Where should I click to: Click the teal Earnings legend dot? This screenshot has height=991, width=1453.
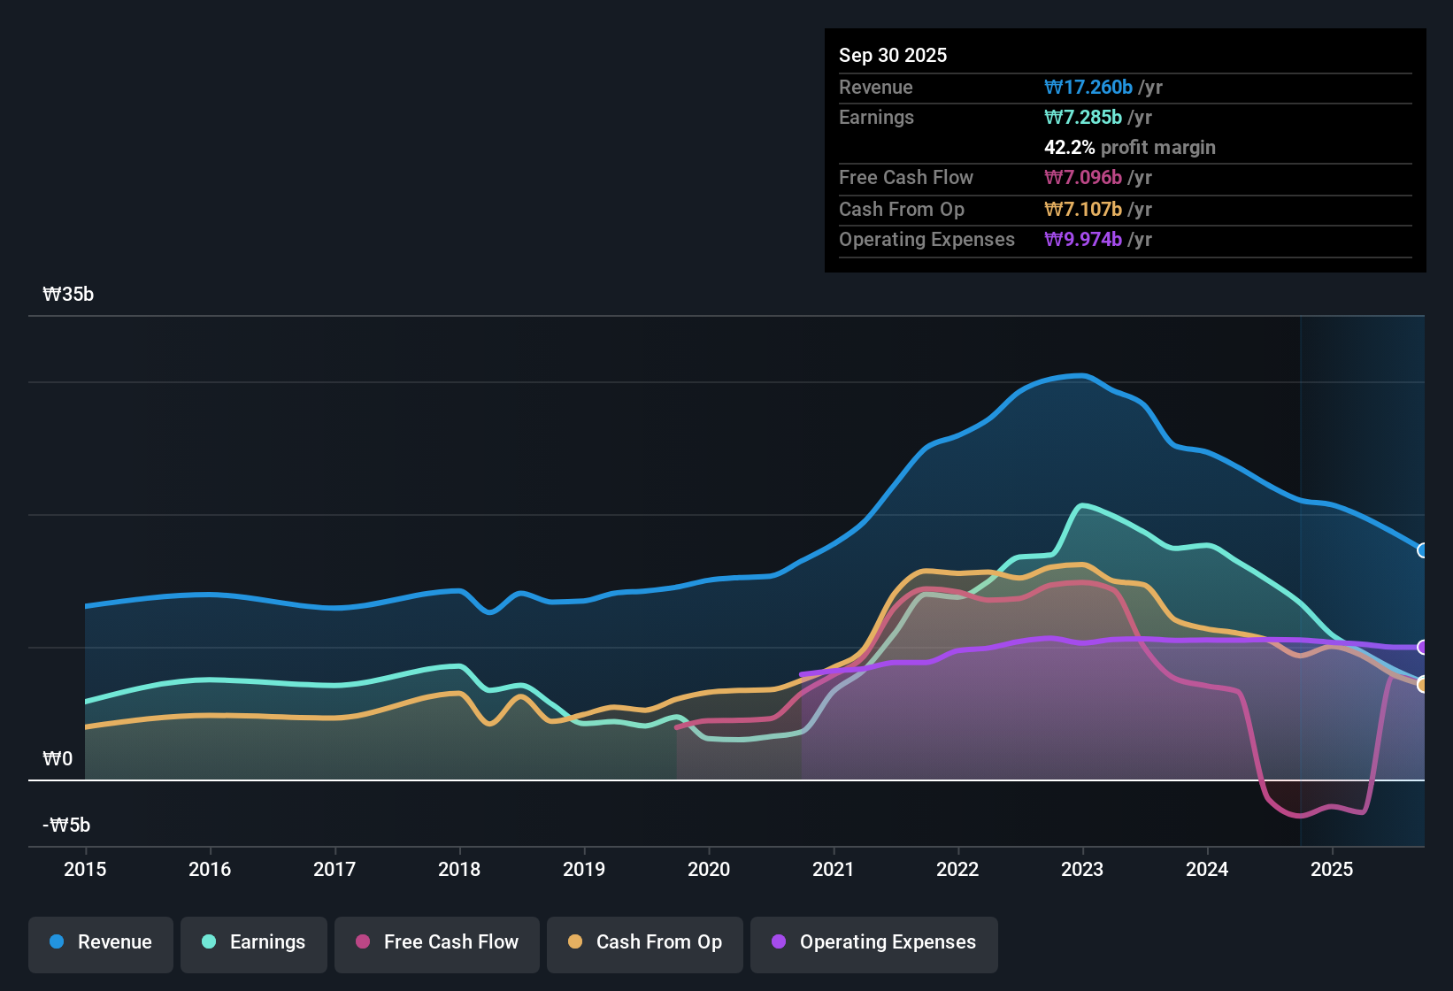[x=209, y=942]
